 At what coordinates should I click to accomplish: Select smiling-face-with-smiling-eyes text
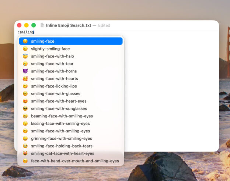(60, 131)
